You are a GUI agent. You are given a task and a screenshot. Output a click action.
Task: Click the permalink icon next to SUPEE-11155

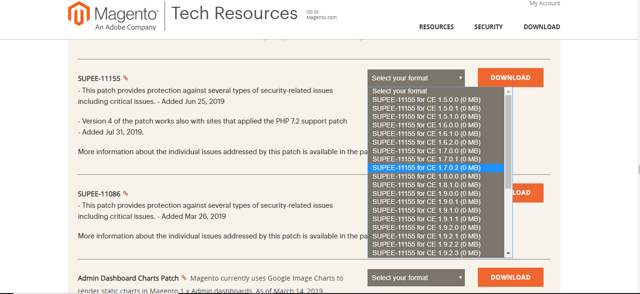click(x=125, y=78)
